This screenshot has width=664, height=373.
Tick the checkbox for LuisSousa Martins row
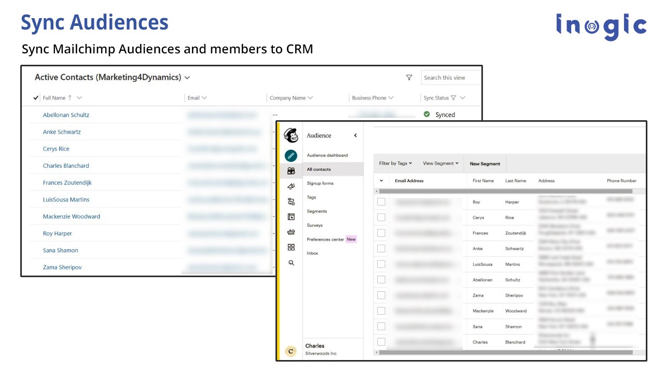pyautogui.click(x=381, y=264)
